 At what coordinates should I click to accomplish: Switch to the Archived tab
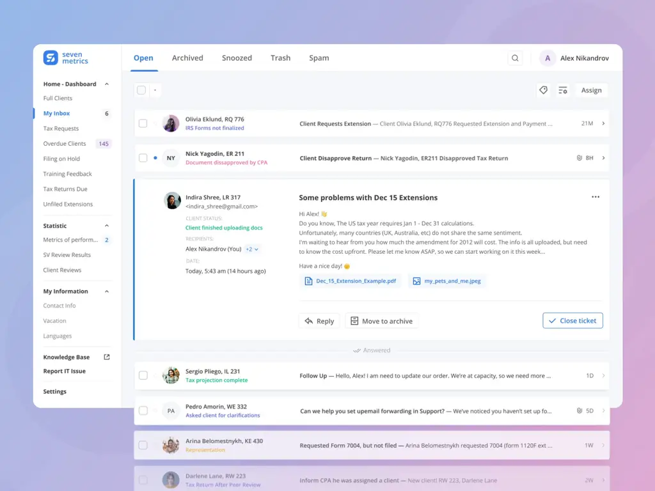point(187,58)
